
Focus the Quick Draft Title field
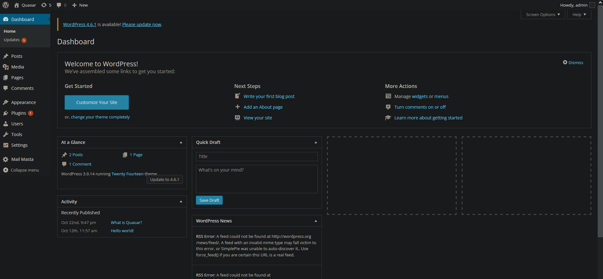point(257,156)
